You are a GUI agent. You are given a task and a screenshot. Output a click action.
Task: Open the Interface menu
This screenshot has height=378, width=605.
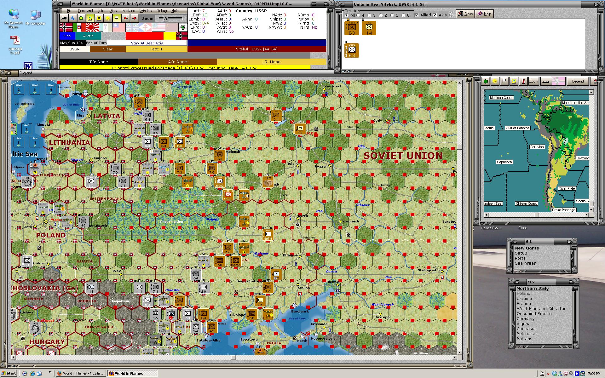pos(128,11)
